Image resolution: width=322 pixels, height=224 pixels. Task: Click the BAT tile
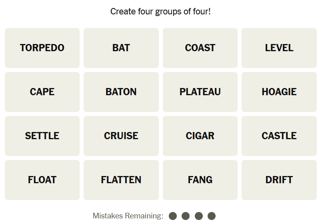[121, 48]
